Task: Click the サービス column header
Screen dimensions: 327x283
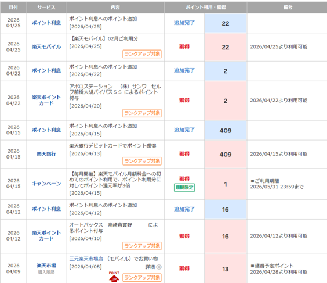Action: [x=46, y=8]
